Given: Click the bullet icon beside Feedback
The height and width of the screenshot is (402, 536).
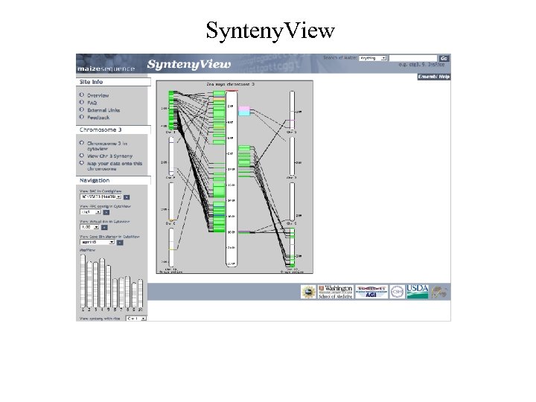Looking at the screenshot, I should pyautogui.click(x=81, y=117).
